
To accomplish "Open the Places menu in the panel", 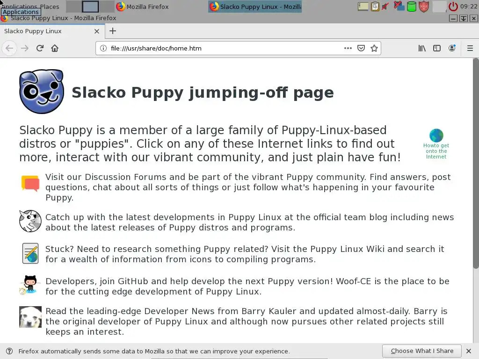I will click(50, 7).
